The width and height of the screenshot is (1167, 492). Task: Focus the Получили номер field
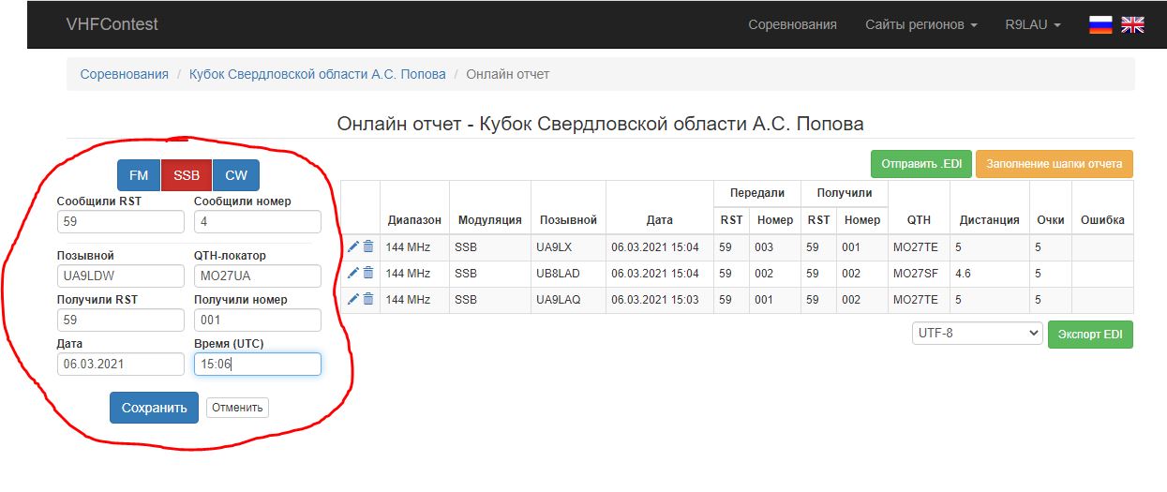click(x=258, y=321)
